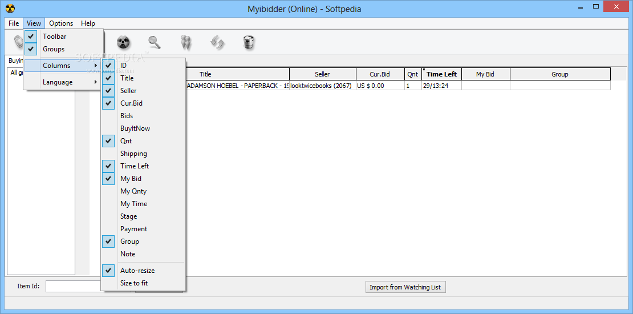Click the radiation symbol toolbar icon

(124, 42)
